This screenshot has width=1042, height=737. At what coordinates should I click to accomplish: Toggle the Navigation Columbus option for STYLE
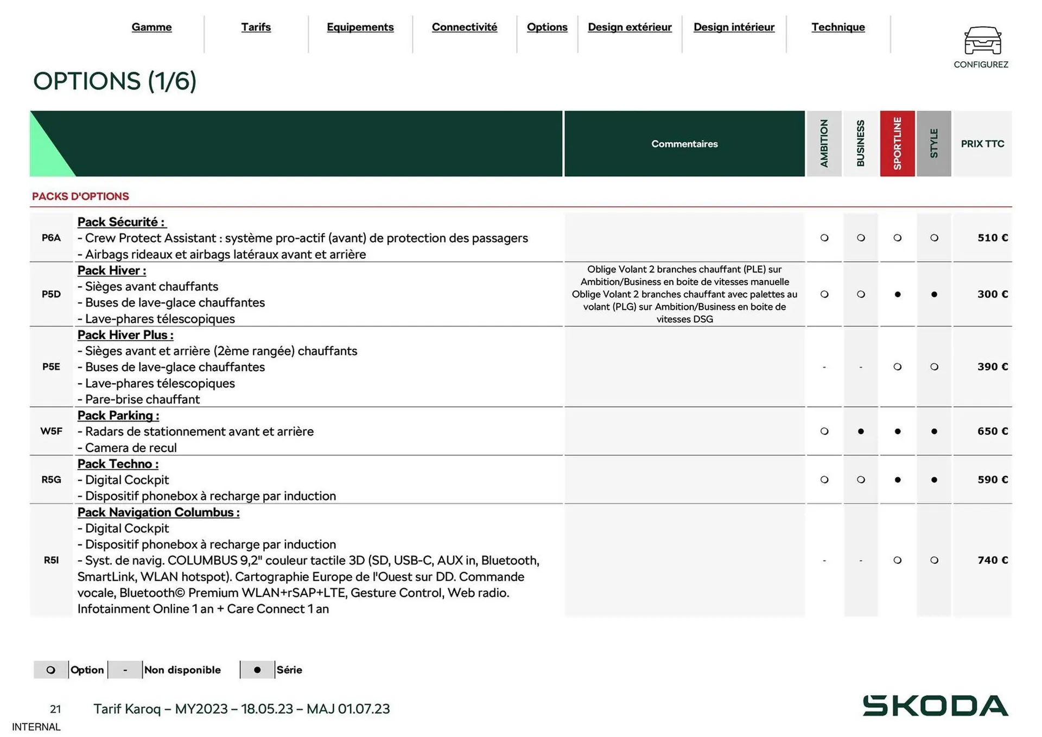click(x=934, y=560)
